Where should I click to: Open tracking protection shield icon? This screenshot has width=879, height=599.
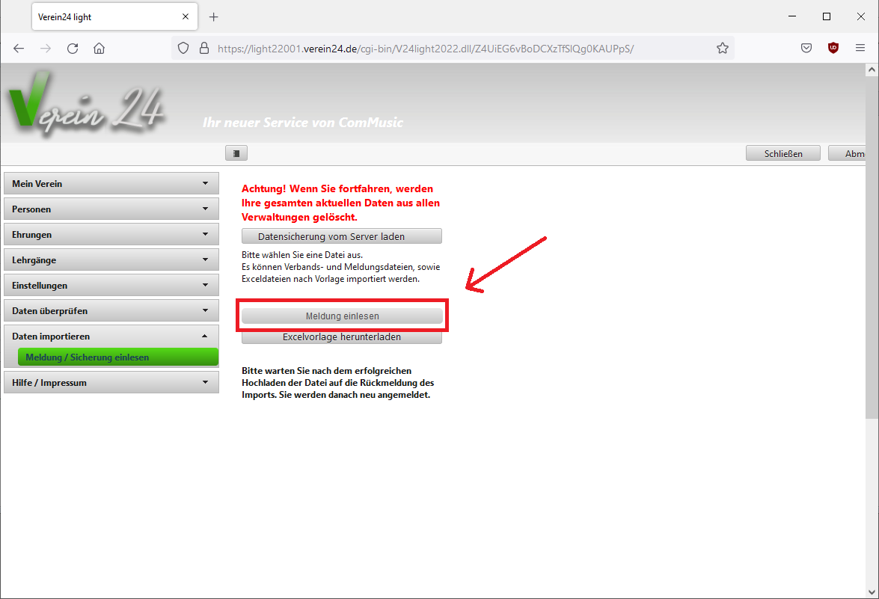tap(183, 49)
